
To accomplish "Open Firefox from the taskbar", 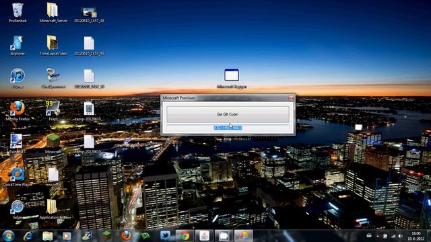I will pyautogui.click(x=126, y=236).
